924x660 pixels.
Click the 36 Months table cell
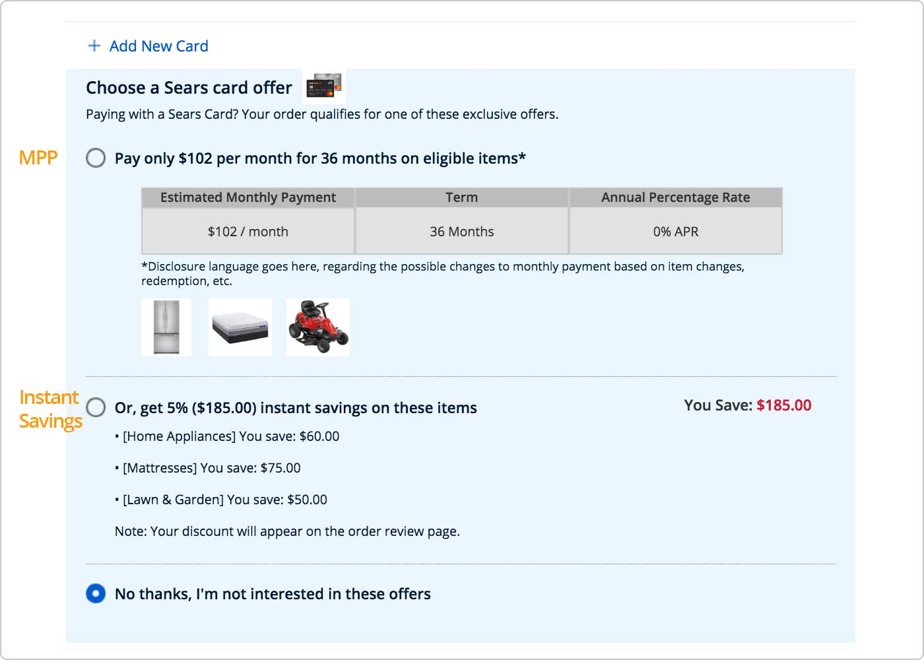pos(462,231)
